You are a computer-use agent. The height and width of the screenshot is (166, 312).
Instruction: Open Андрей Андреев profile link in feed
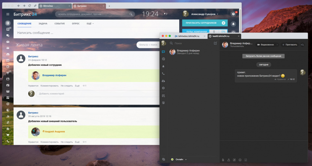pyautogui.click(x=55, y=132)
